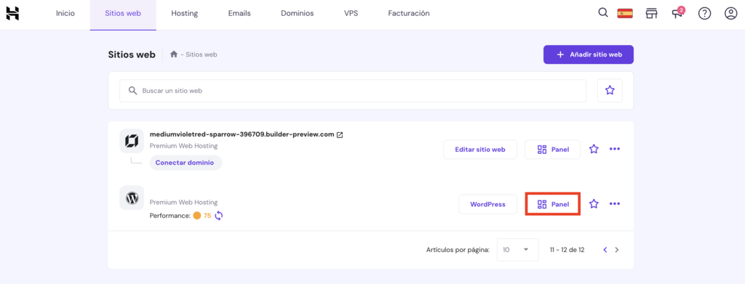Open the help question mark icon
The image size is (745, 284).
point(704,14)
